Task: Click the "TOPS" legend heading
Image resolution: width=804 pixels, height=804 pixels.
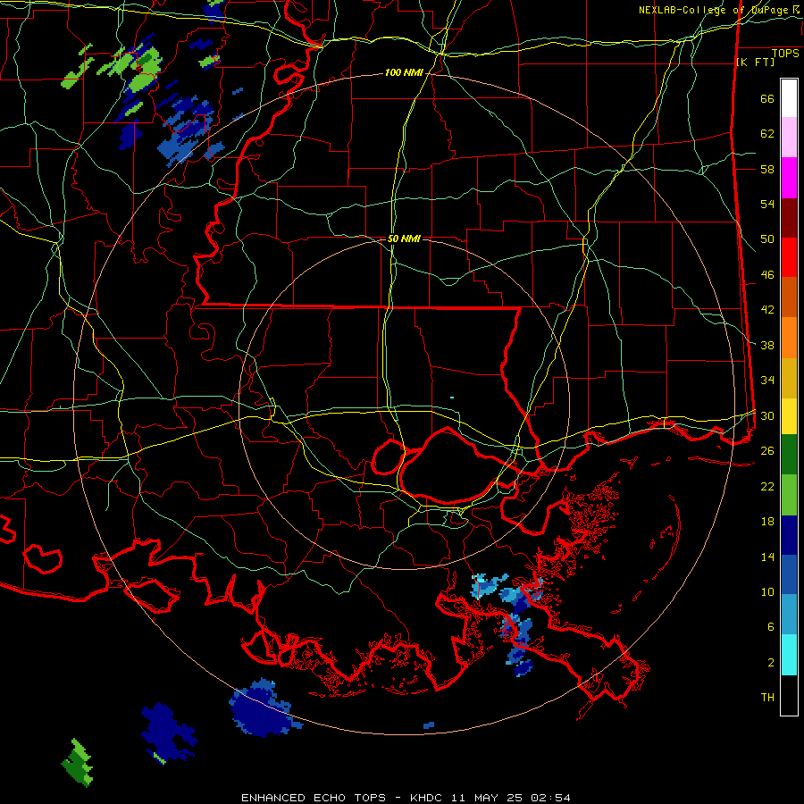Action: (x=785, y=54)
